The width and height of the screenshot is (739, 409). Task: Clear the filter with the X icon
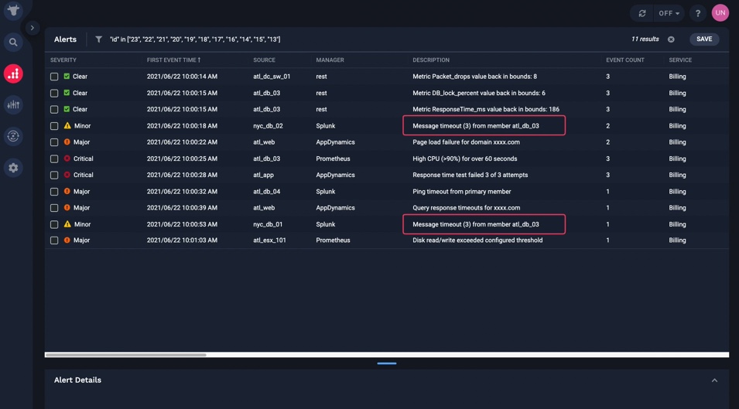click(x=671, y=39)
